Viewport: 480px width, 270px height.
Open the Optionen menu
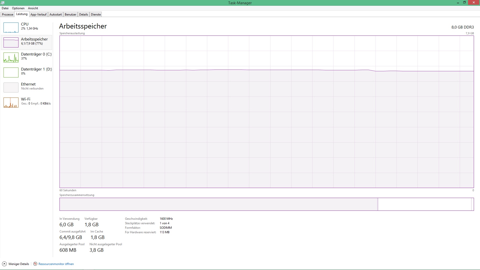[x=18, y=8]
